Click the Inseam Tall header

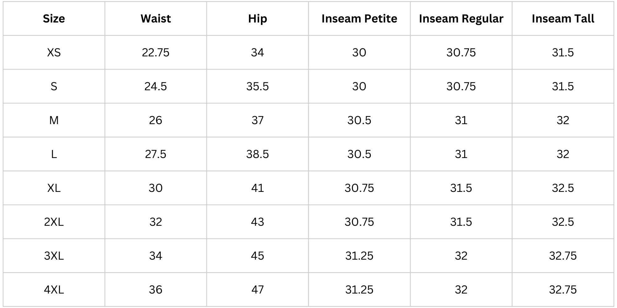(563, 19)
